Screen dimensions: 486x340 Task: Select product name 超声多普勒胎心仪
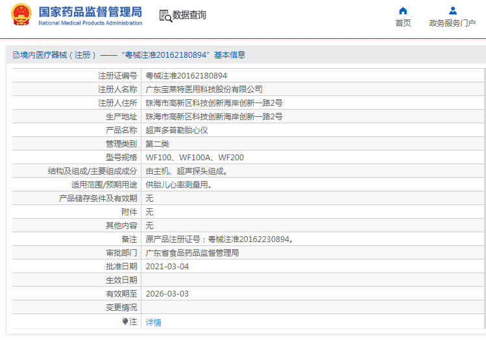pos(176,130)
